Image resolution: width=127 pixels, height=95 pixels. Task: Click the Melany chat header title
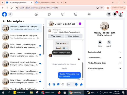coord(65,24)
